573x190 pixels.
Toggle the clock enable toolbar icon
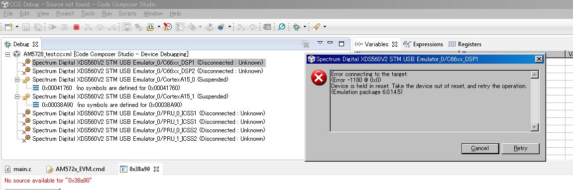pos(168,27)
